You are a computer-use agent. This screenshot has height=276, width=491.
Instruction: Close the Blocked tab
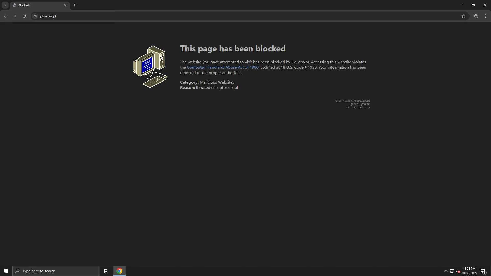pos(65,5)
